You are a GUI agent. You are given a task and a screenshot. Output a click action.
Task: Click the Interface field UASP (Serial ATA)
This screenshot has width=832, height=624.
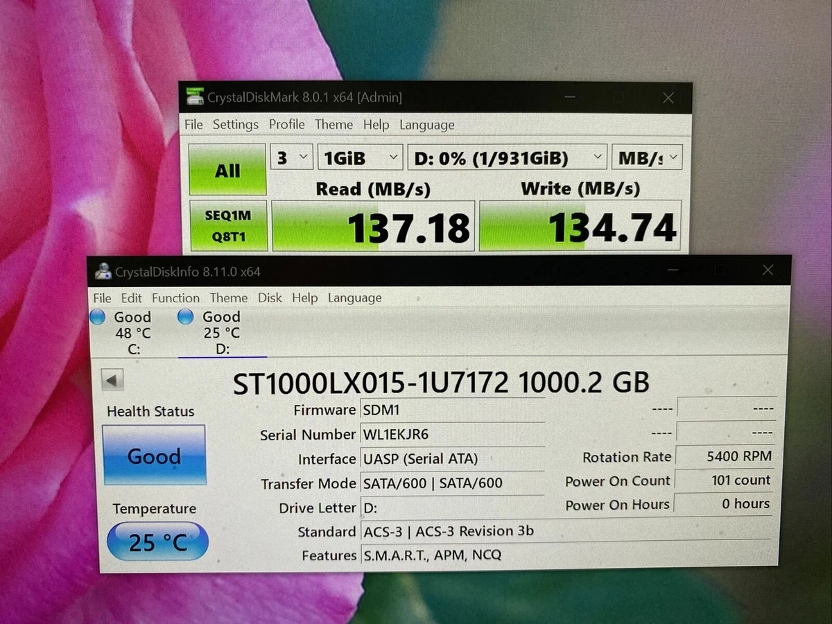click(x=452, y=458)
